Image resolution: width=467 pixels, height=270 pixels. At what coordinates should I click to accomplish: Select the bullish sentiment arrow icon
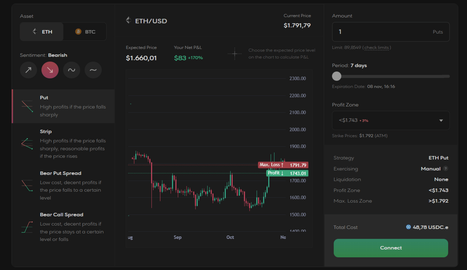pyautogui.click(x=29, y=70)
